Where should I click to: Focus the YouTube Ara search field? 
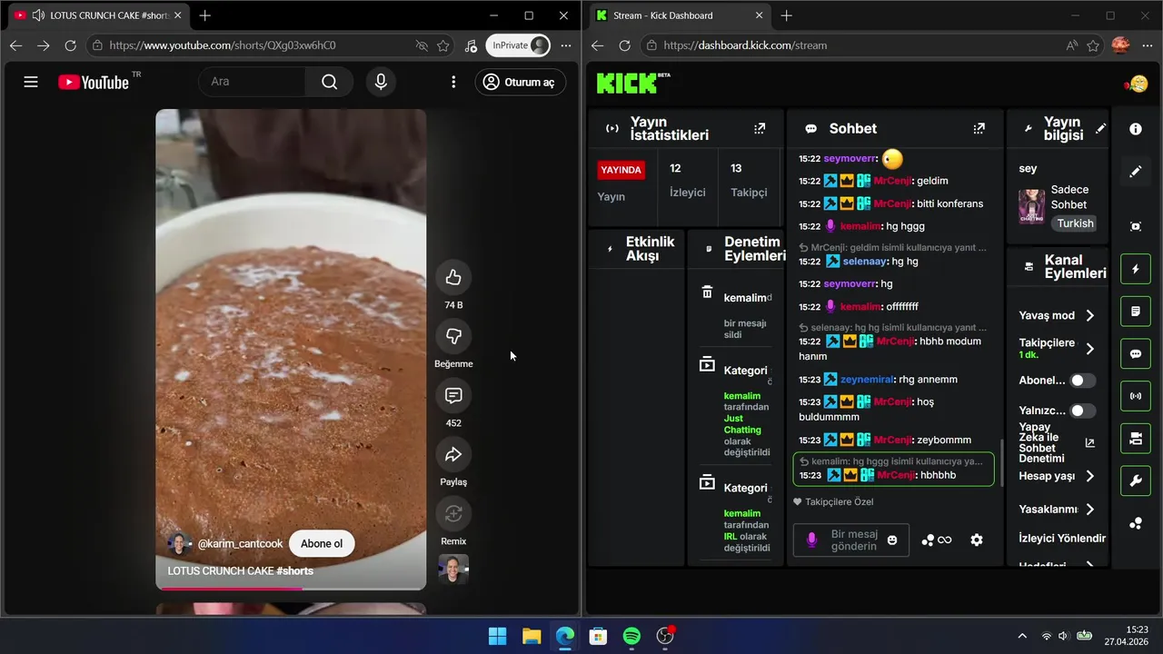[x=253, y=82]
